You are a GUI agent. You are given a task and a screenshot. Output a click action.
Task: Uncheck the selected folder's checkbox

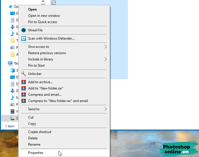coord(53,3)
